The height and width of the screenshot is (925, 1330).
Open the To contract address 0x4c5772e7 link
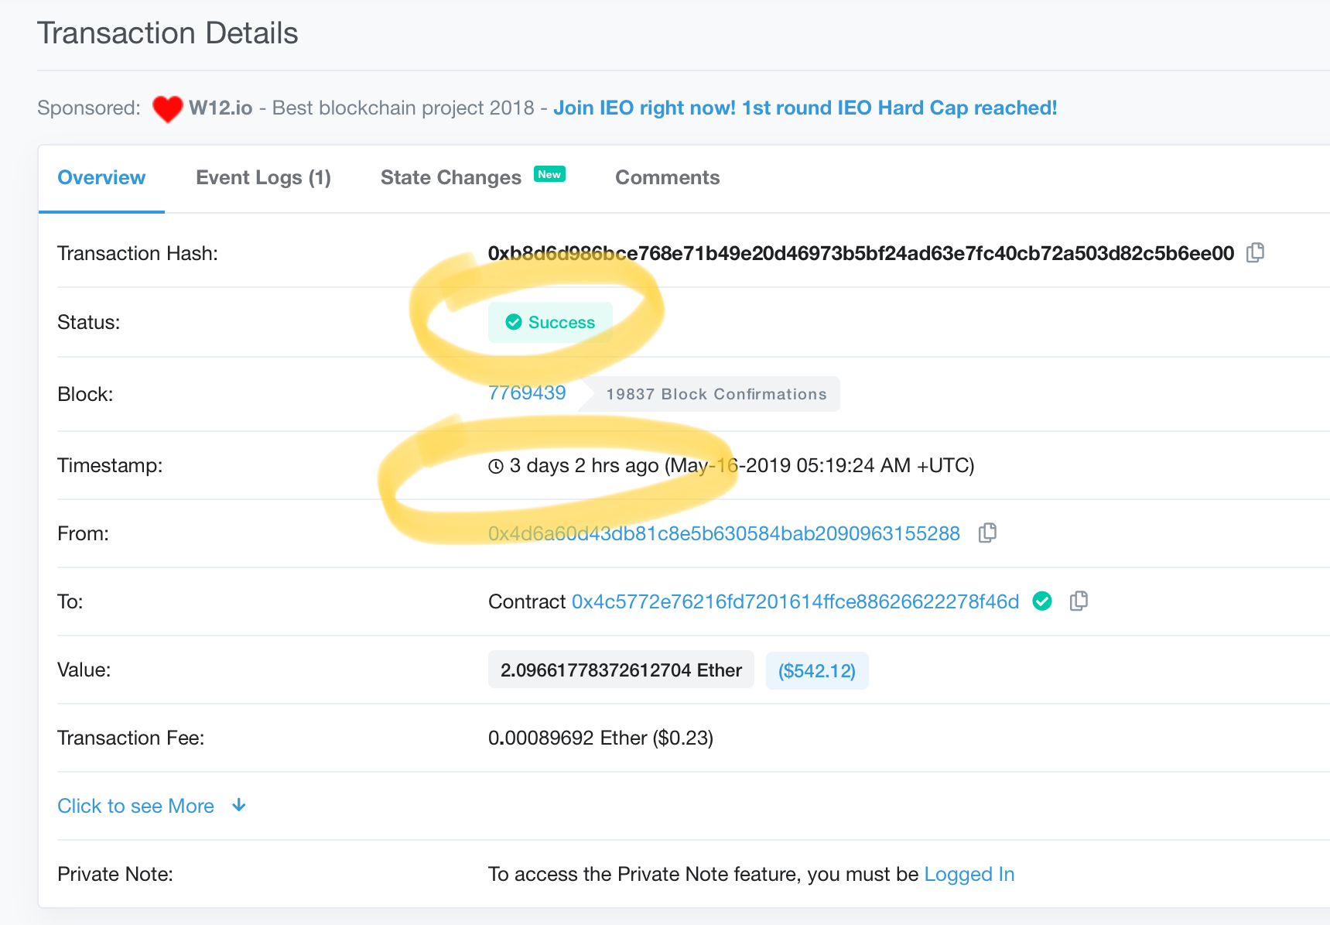(x=795, y=601)
